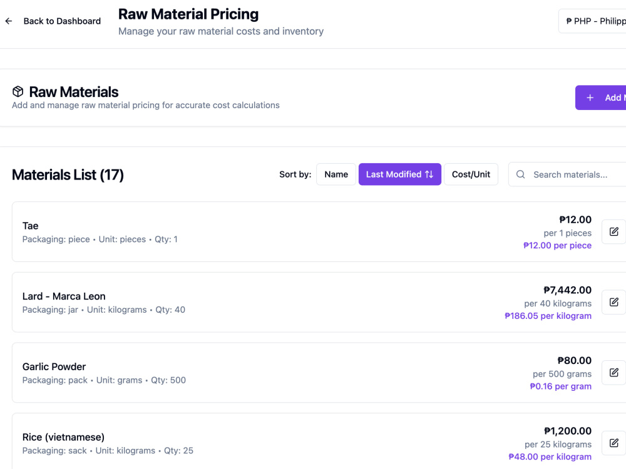Sort materials by Name

tap(336, 174)
